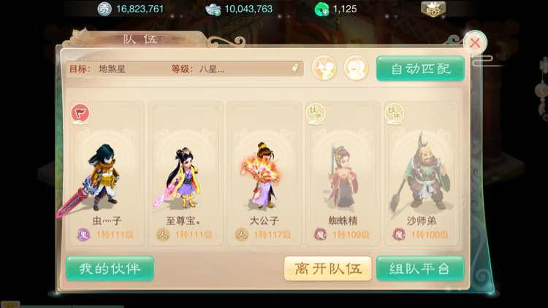
Task: Open the 组队平台 team platform button
Action: click(x=420, y=268)
